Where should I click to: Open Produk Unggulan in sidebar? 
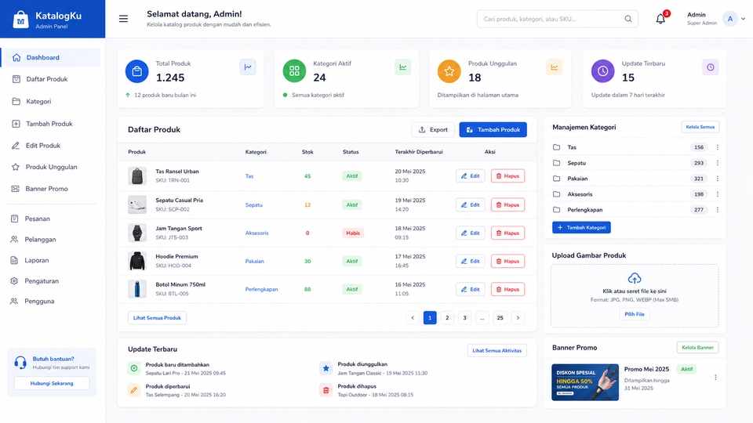50,167
